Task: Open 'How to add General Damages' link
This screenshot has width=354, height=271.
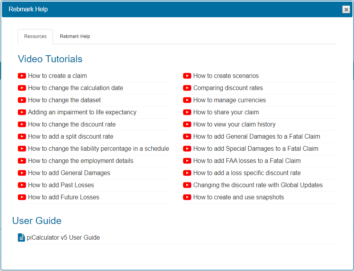Action: (x=69, y=173)
